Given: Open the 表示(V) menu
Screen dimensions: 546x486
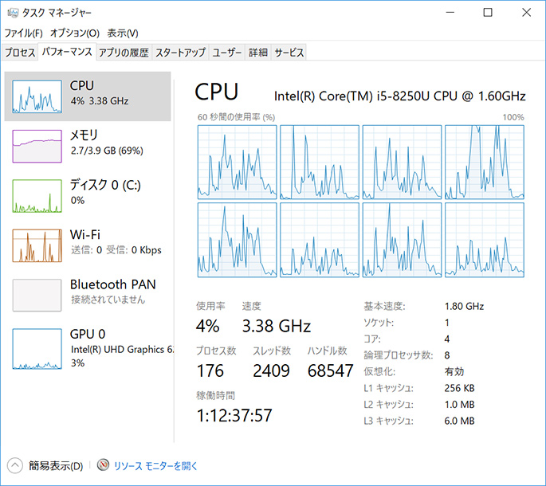Looking at the screenshot, I should point(123,33).
